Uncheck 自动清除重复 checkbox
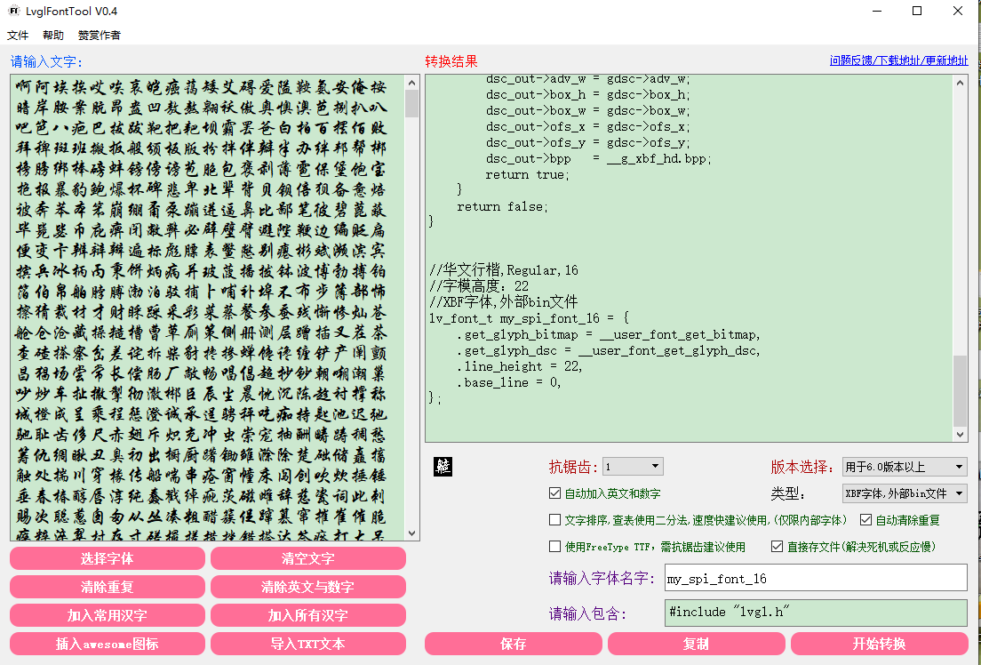 [x=866, y=520]
